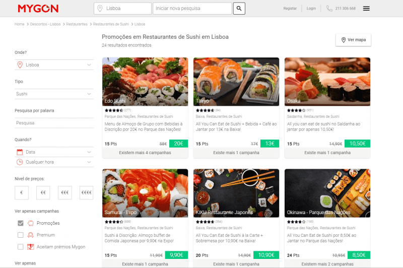
Task: Click the map pin on Ver mapa
Action: pos(344,40)
